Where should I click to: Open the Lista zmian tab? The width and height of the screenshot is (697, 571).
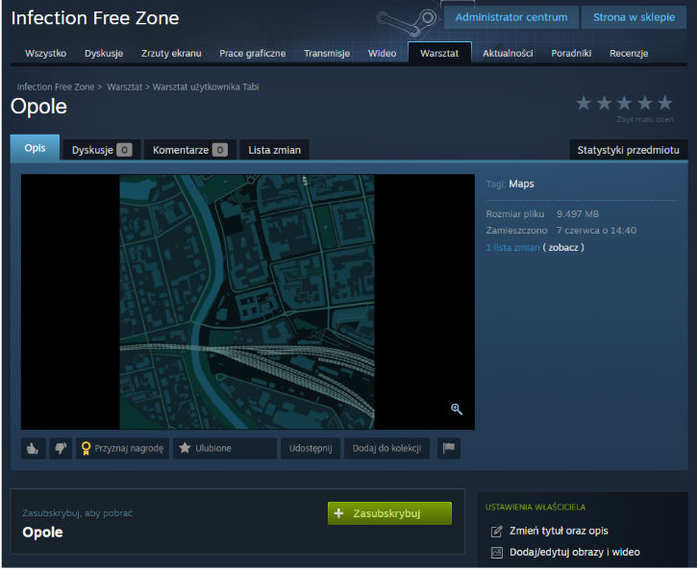point(274,150)
